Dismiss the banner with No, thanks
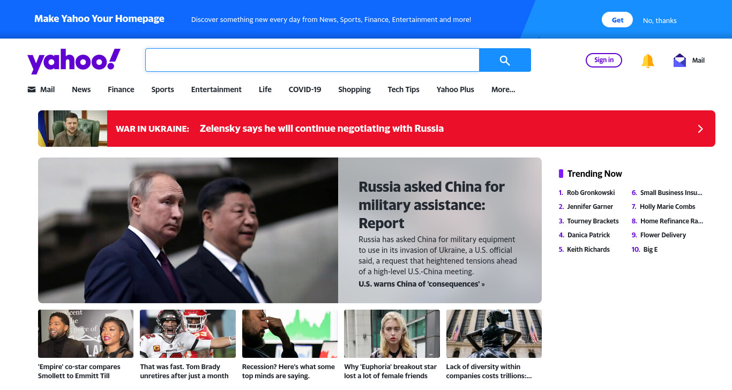The height and width of the screenshot is (390, 732). 660,20
